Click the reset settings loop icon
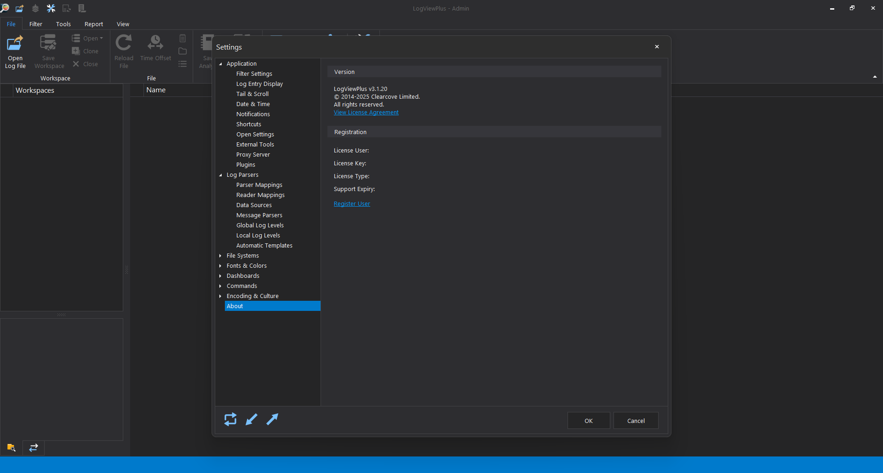Screen dimensions: 883x473 coord(230,419)
